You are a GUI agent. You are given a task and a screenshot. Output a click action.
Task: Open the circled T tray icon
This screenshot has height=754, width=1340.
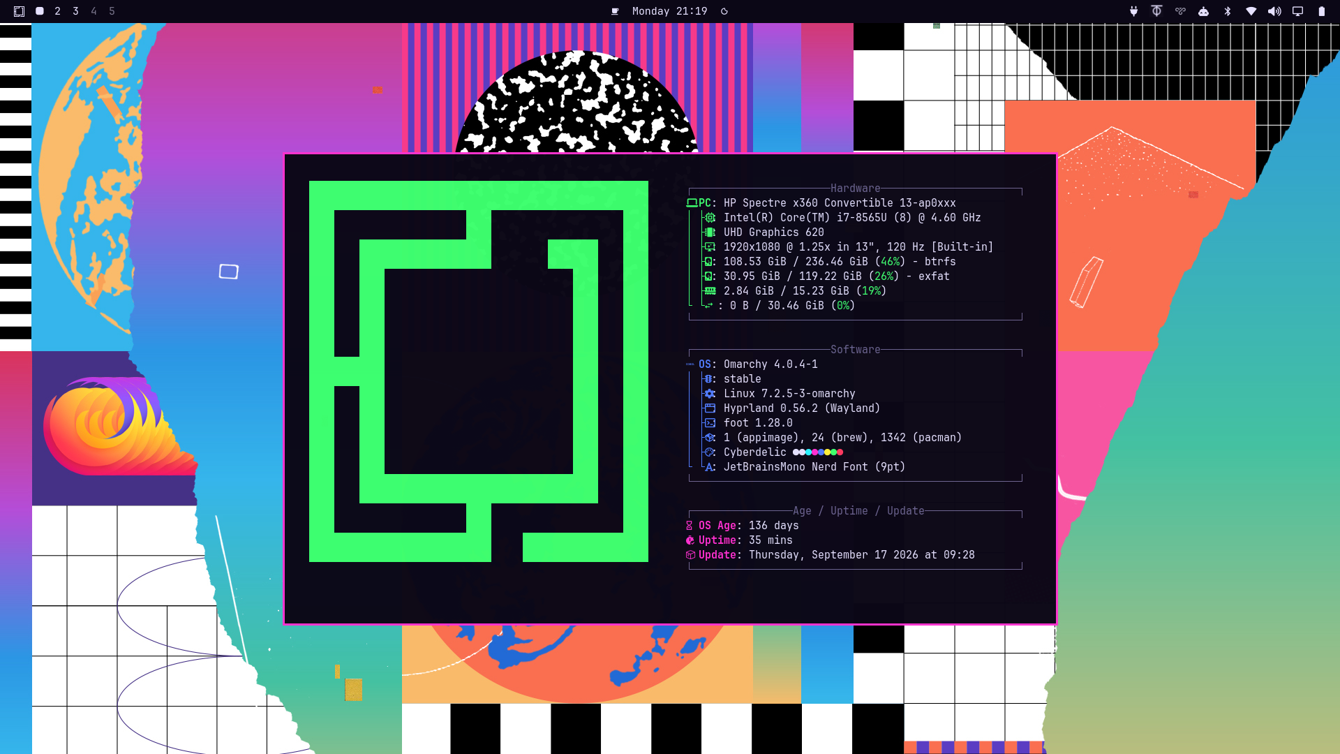pos(1156,11)
